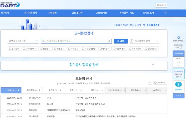
Task: Click the blue 검색 button
Action: pyautogui.click(x=121, y=41)
